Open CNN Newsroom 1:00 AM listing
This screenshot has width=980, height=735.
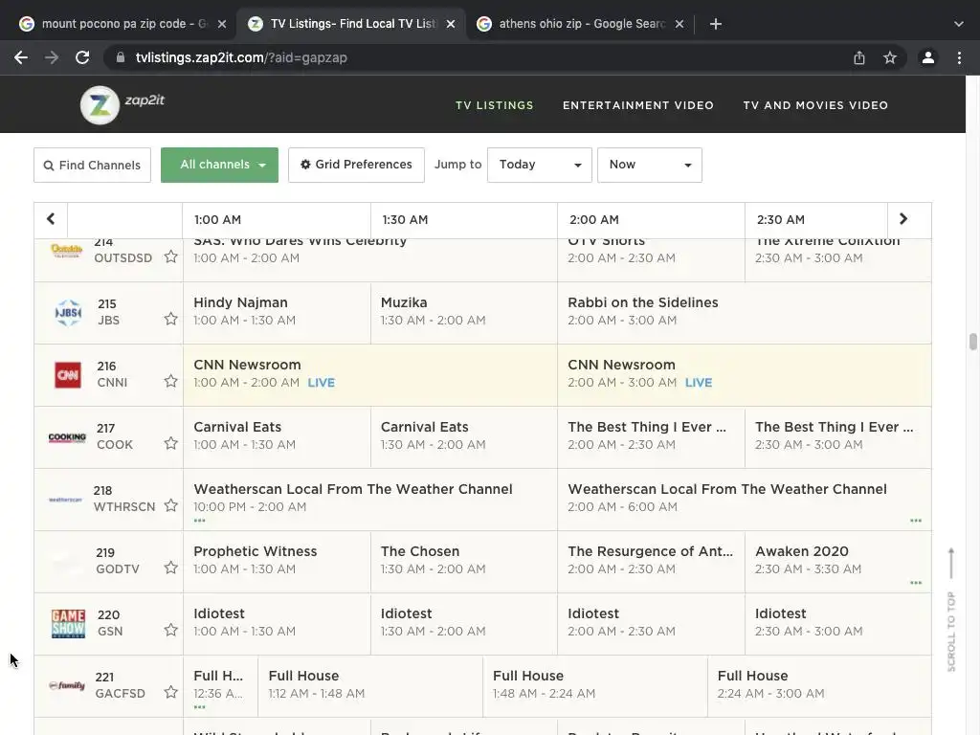coord(370,375)
